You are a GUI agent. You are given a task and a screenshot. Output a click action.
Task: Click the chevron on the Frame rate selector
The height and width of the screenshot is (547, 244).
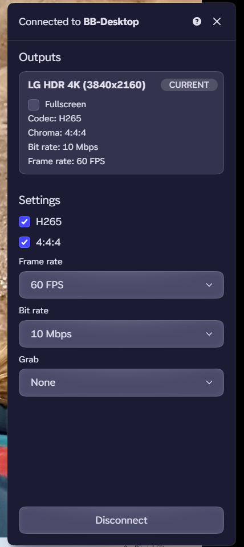tap(209, 285)
